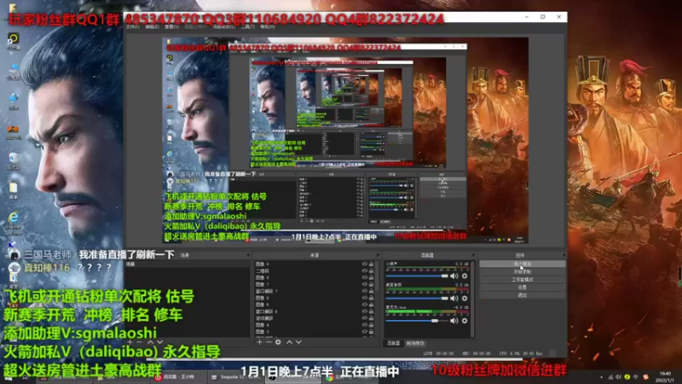
Task: Open 麦克风/Aux channel settings gear
Action: [x=465, y=321]
